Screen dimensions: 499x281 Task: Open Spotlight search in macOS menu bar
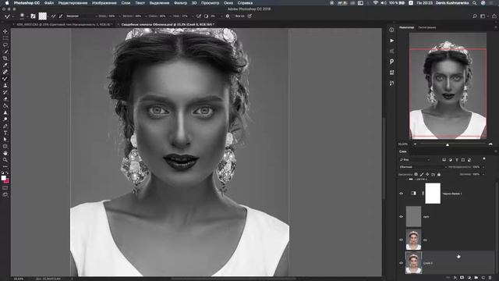[475, 3]
